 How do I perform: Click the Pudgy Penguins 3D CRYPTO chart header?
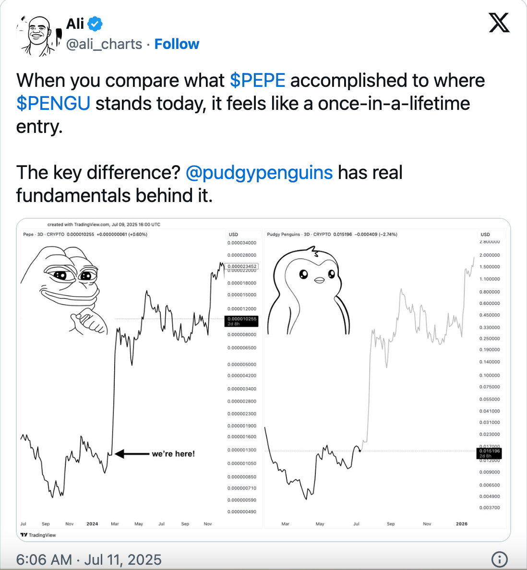[332, 235]
